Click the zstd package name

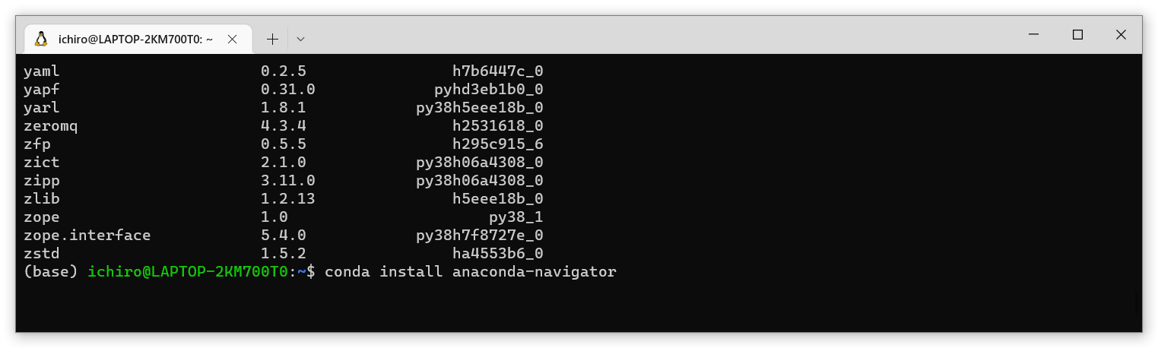point(41,254)
